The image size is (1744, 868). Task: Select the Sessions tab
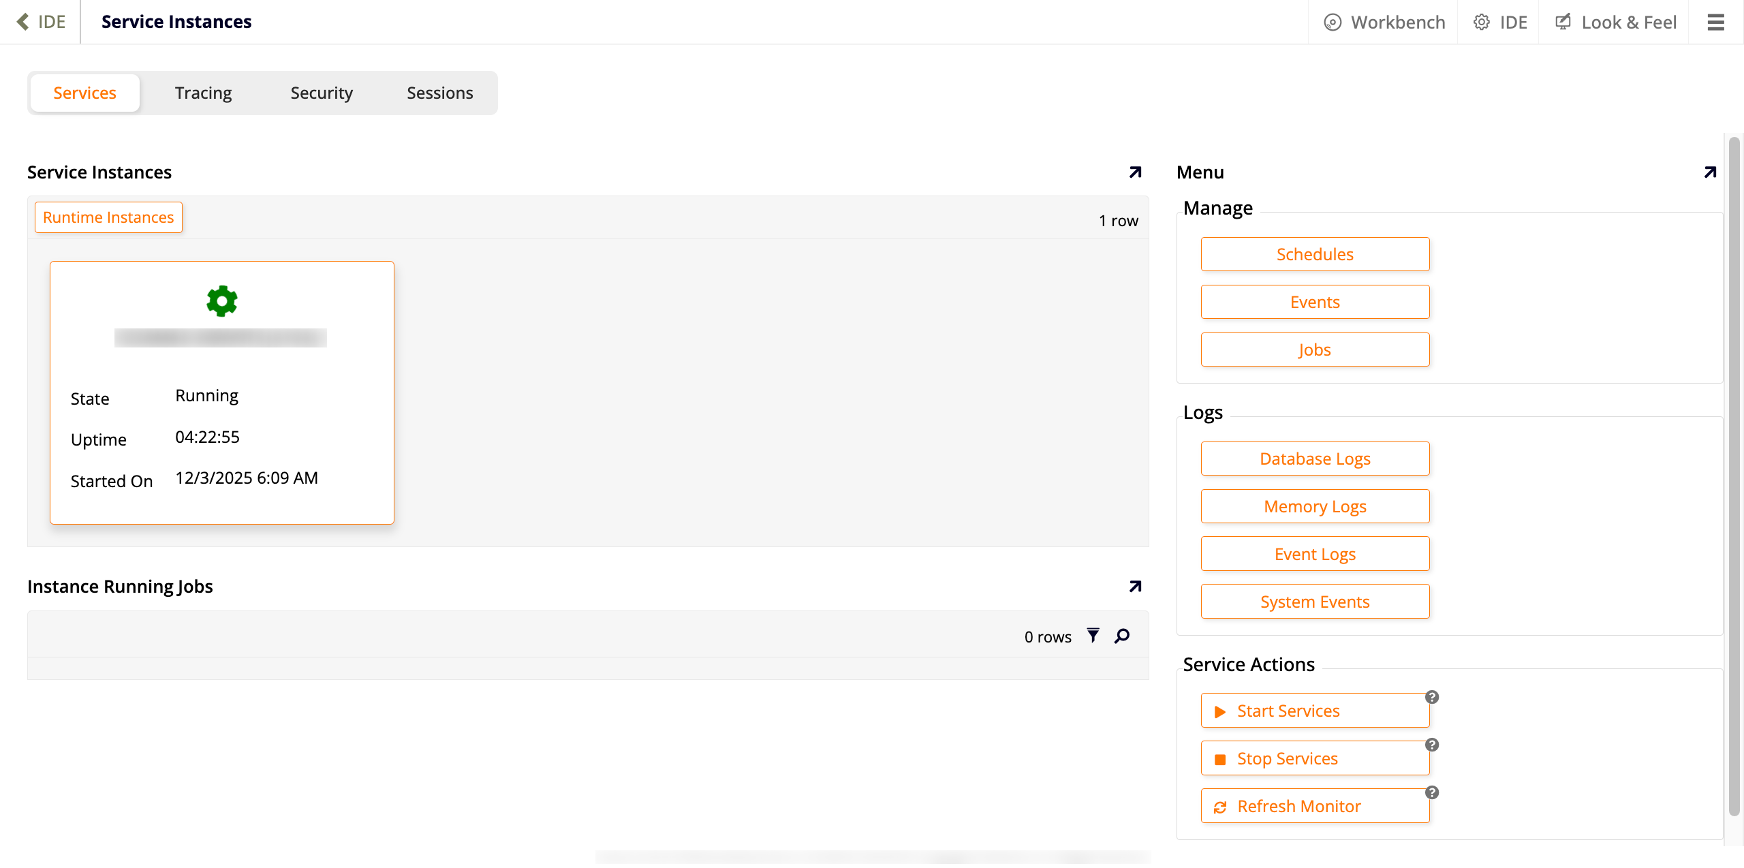(x=439, y=93)
